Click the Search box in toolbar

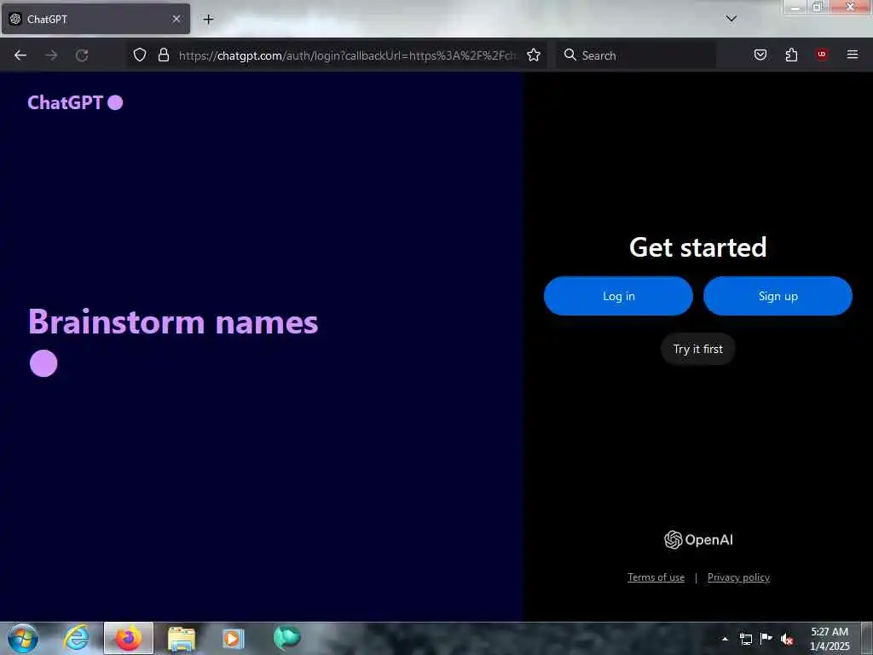[x=636, y=55]
